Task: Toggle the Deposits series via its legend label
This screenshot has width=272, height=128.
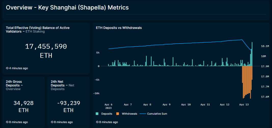Action: coord(106,114)
